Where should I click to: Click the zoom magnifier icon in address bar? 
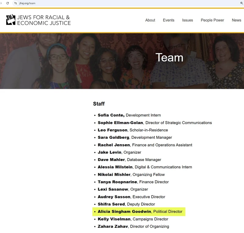coord(242,3)
